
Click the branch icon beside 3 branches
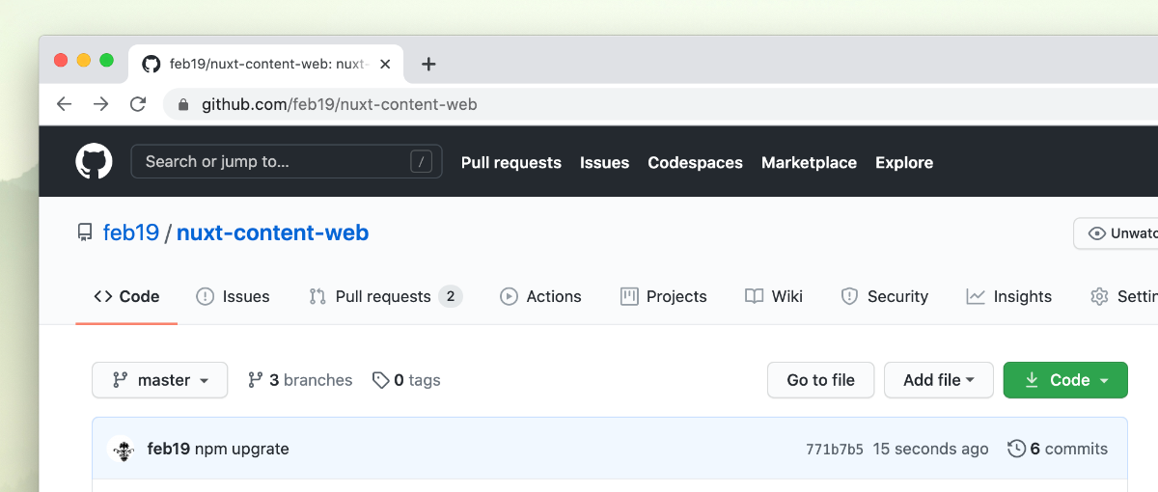pyautogui.click(x=256, y=380)
